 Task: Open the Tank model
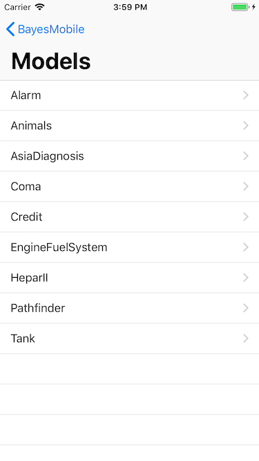130,339
